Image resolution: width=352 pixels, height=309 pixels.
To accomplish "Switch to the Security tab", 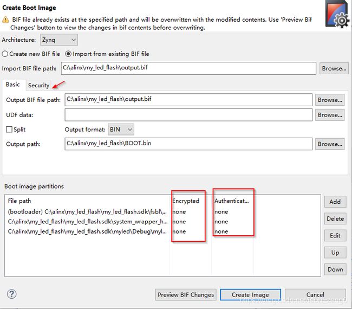I will pyautogui.click(x=38, y=86).
